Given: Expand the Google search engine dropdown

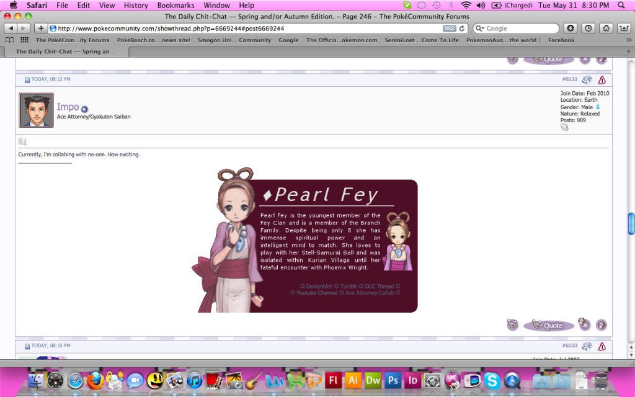Looking at the screenshot, I should tap(480, 29).
